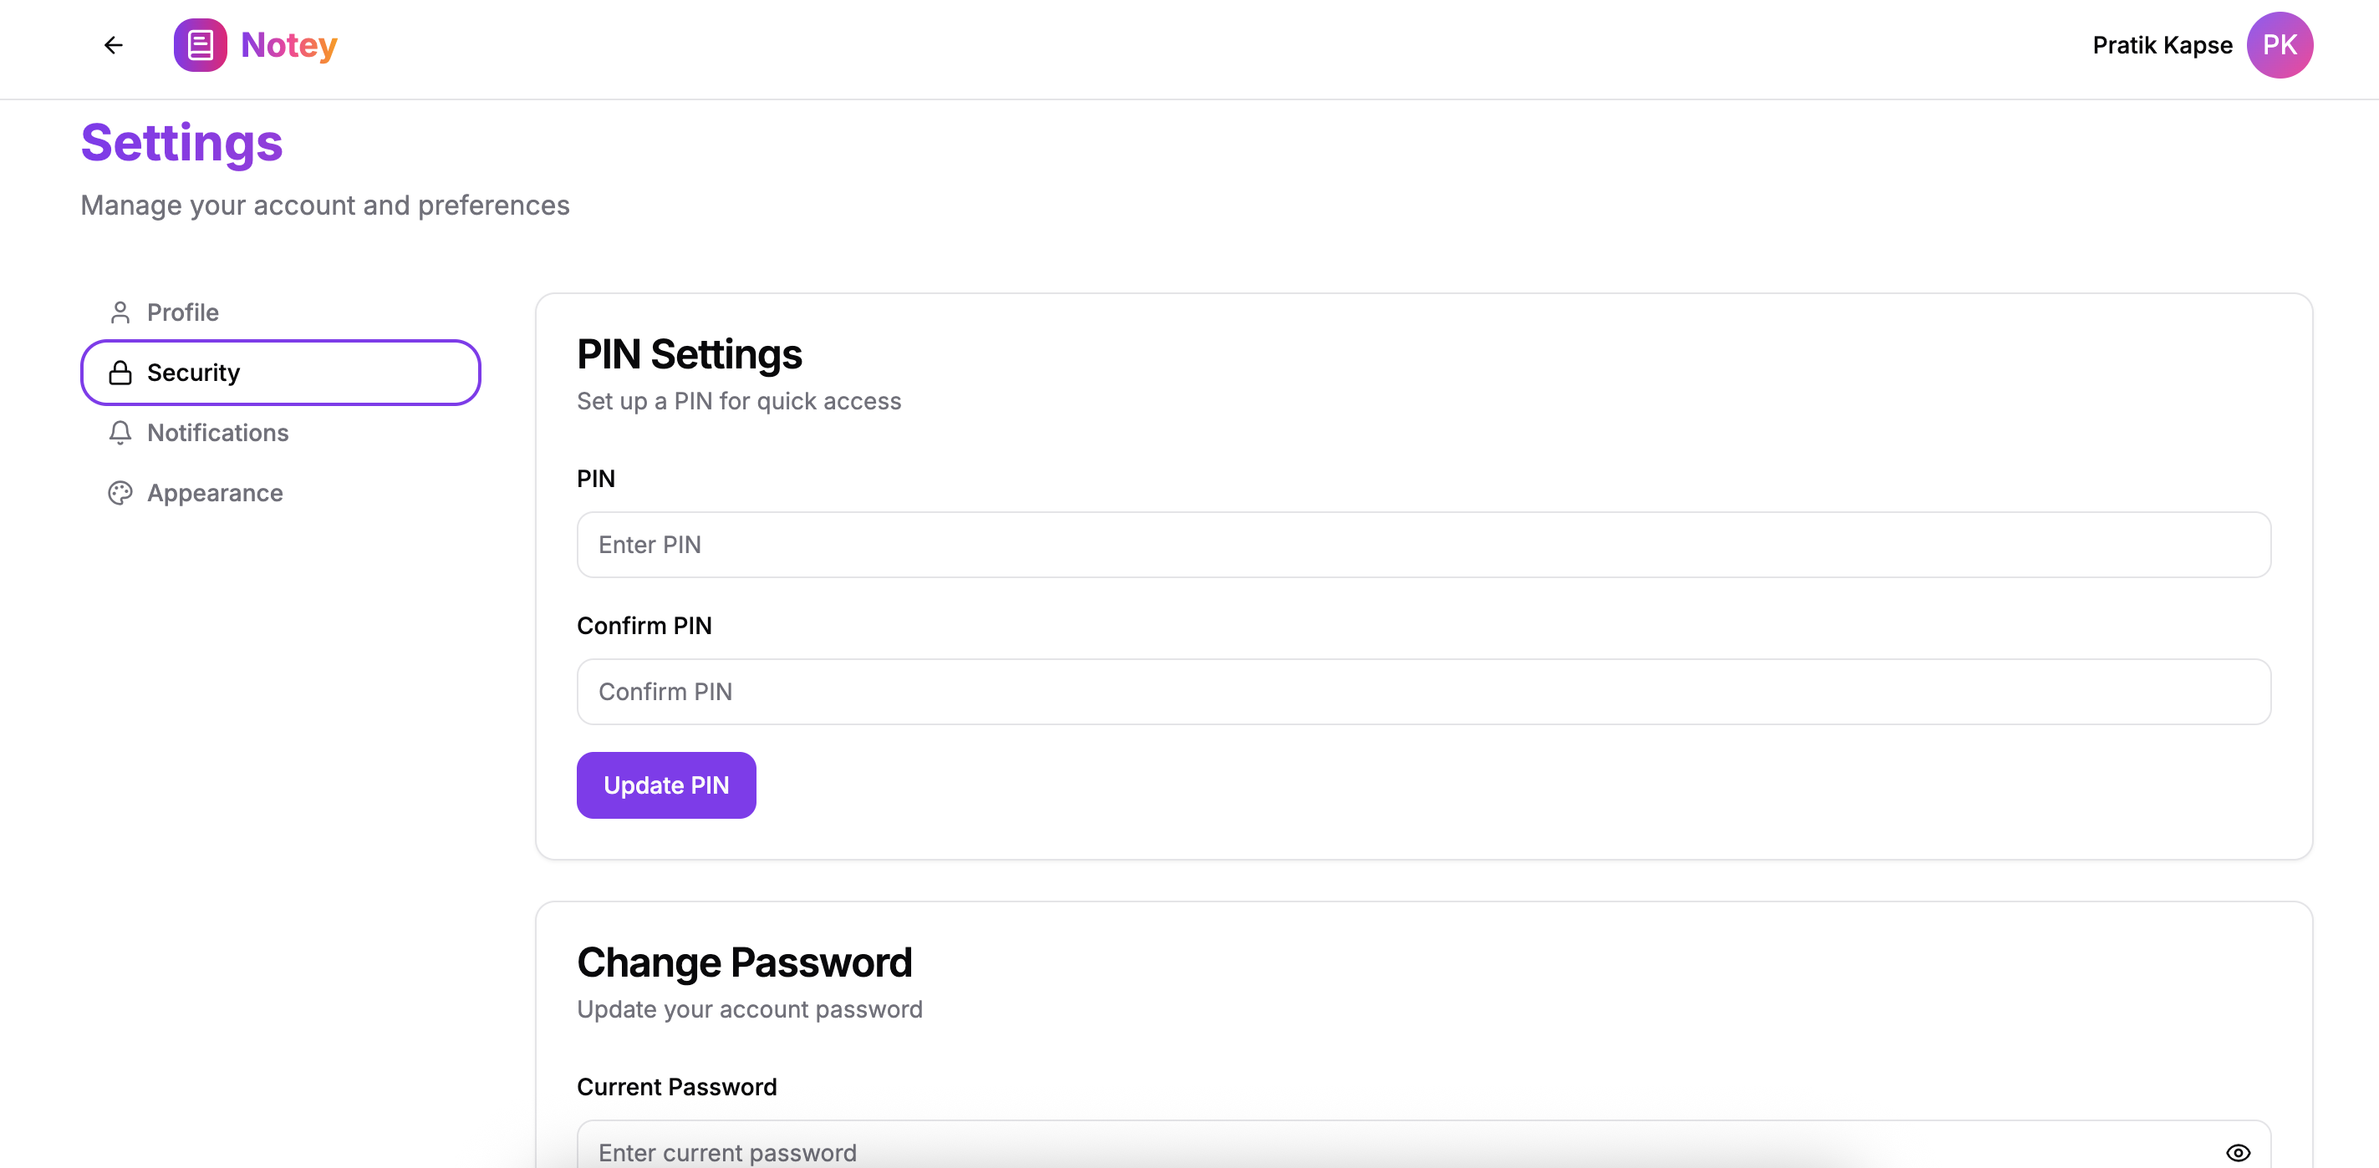Focus the Confirm PIN field
The image size is (2379, 1168).
[1422, 692]
